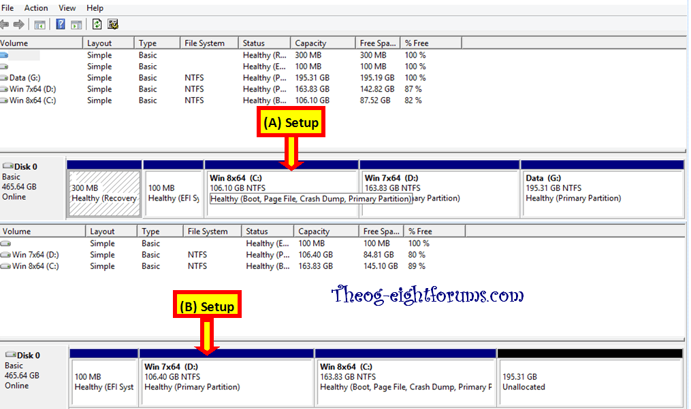Click the 87 % free cell
Screen dimensions: 691x409
[413, 89]
